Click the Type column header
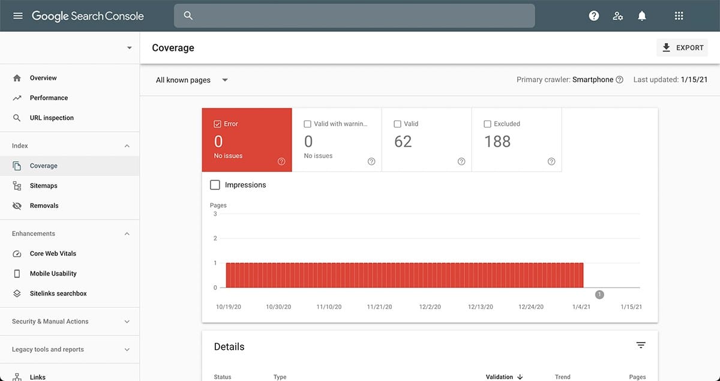720x381 pixels. tap(280, 377)
